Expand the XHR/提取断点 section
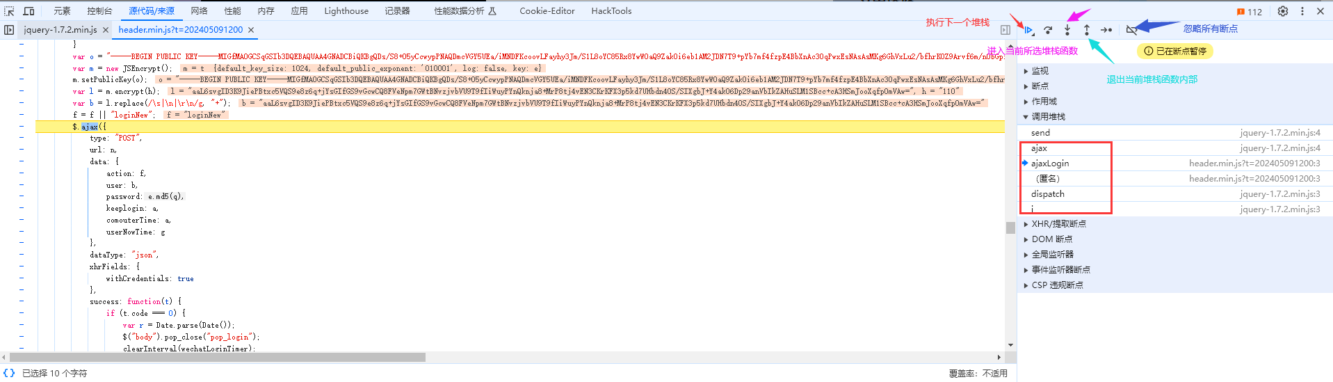Image resolution: width=1333 pixels, height=382 pixels. point(1058,224)
